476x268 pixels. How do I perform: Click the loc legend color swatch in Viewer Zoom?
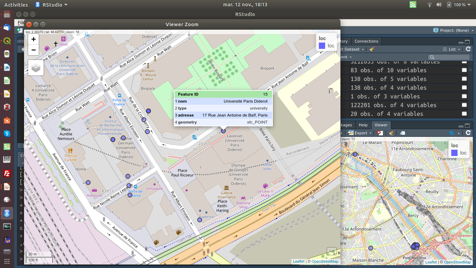coord(322,46)
